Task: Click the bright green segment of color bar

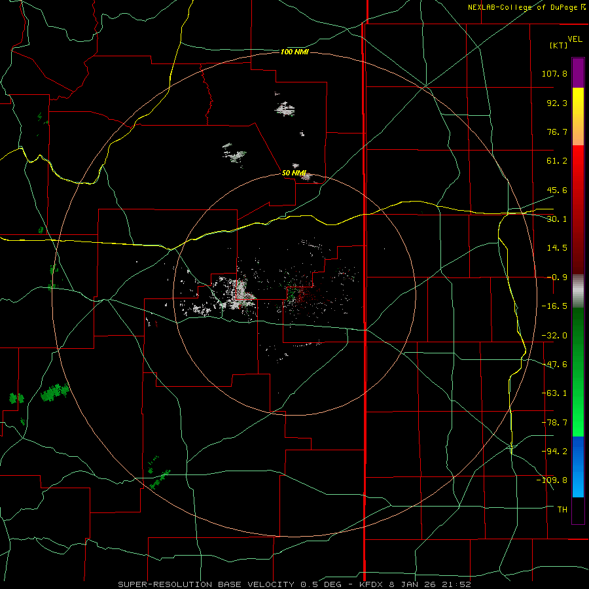Action: (578, 372)
